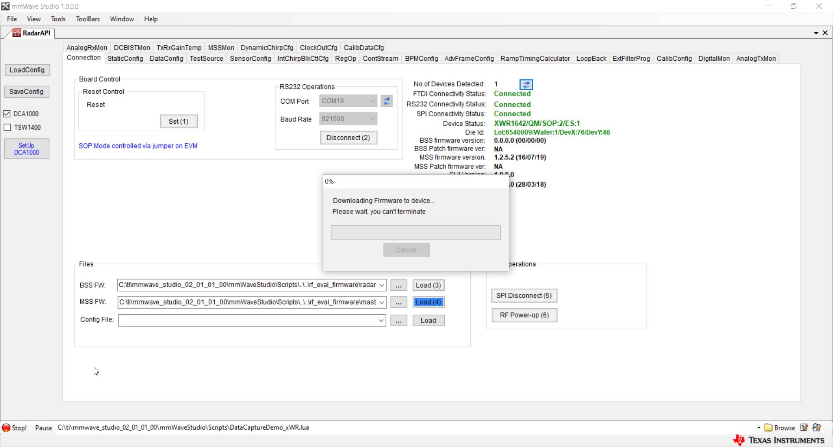
Task: Expand the Baud Rate dropdown
Action: point(372,118)
